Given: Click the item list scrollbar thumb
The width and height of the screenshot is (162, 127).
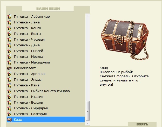Looking at the screenshot, I should pyautogui.click(x=87, y=111).
